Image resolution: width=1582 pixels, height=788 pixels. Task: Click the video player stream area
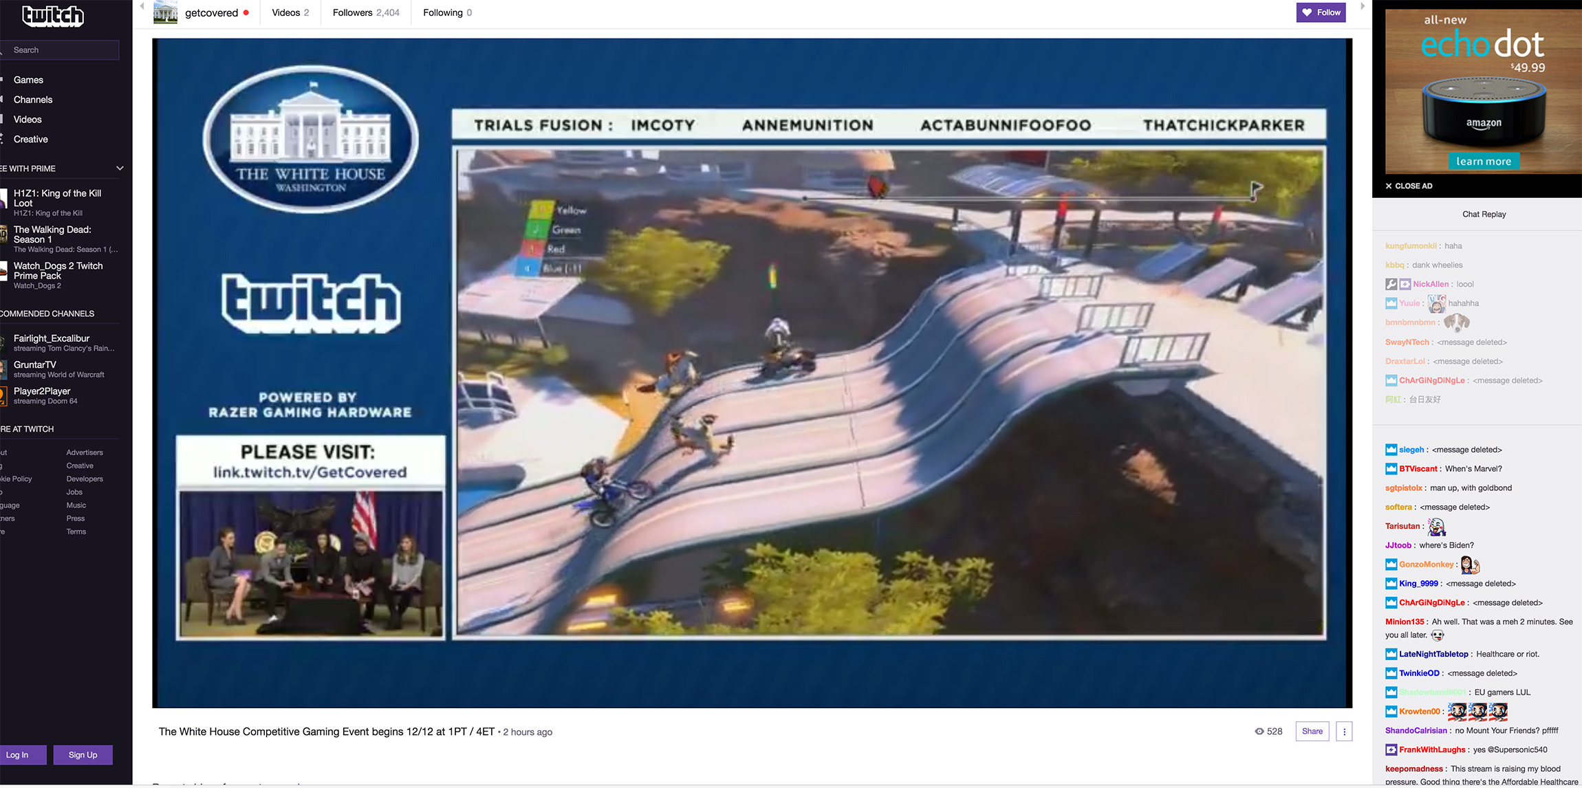752,373
